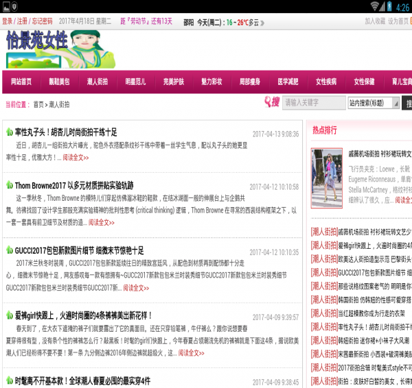
Task: Click the 注册 register link
Action: 22,21
